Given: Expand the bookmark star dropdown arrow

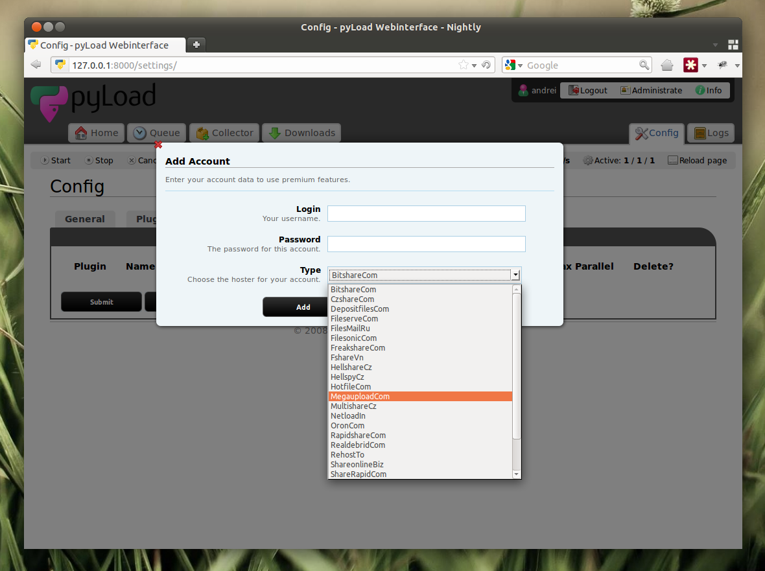Looking at the screenshot, I should pyautogui.click(x=473, y=65).
